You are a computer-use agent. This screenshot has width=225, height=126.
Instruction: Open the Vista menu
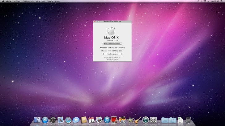(38, 1)
